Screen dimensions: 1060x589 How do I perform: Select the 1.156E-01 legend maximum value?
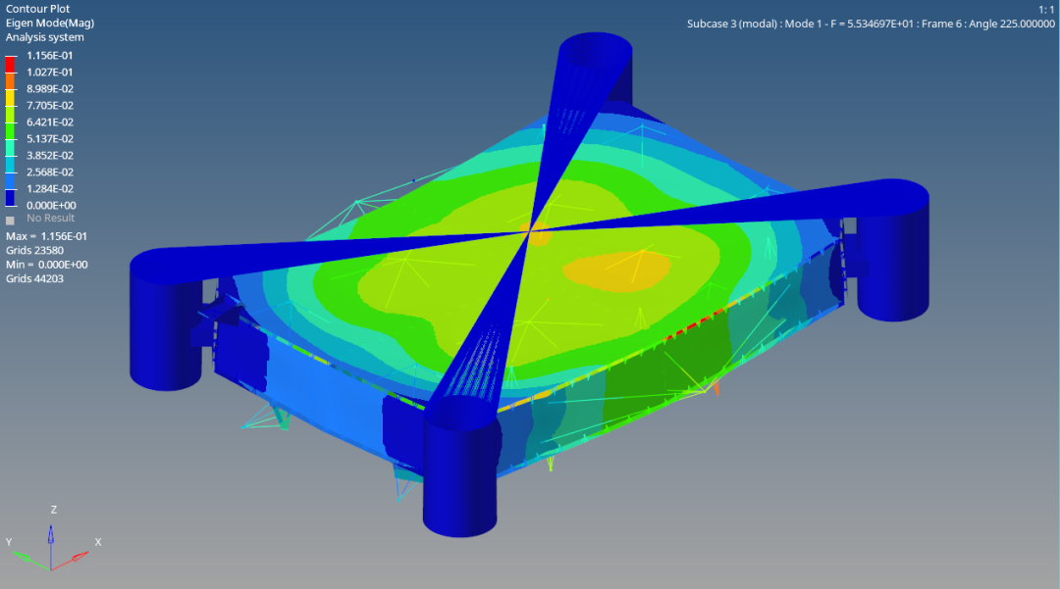[49, 55]
